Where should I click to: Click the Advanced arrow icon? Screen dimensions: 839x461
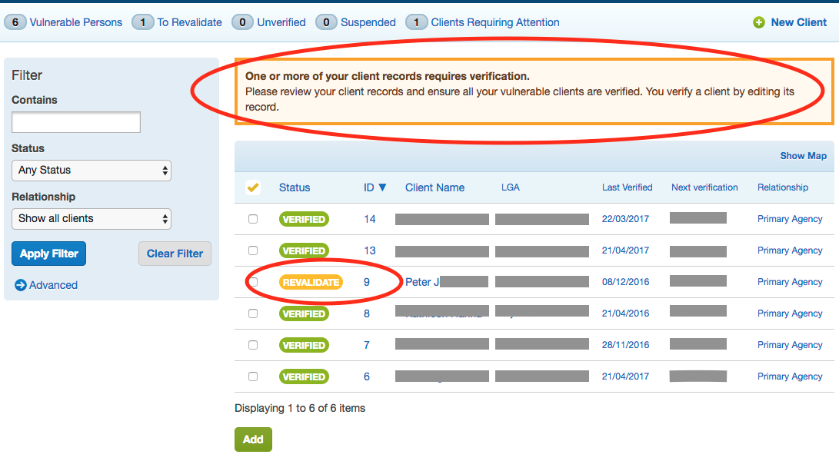pyautogui.click(x=20, y=285)
